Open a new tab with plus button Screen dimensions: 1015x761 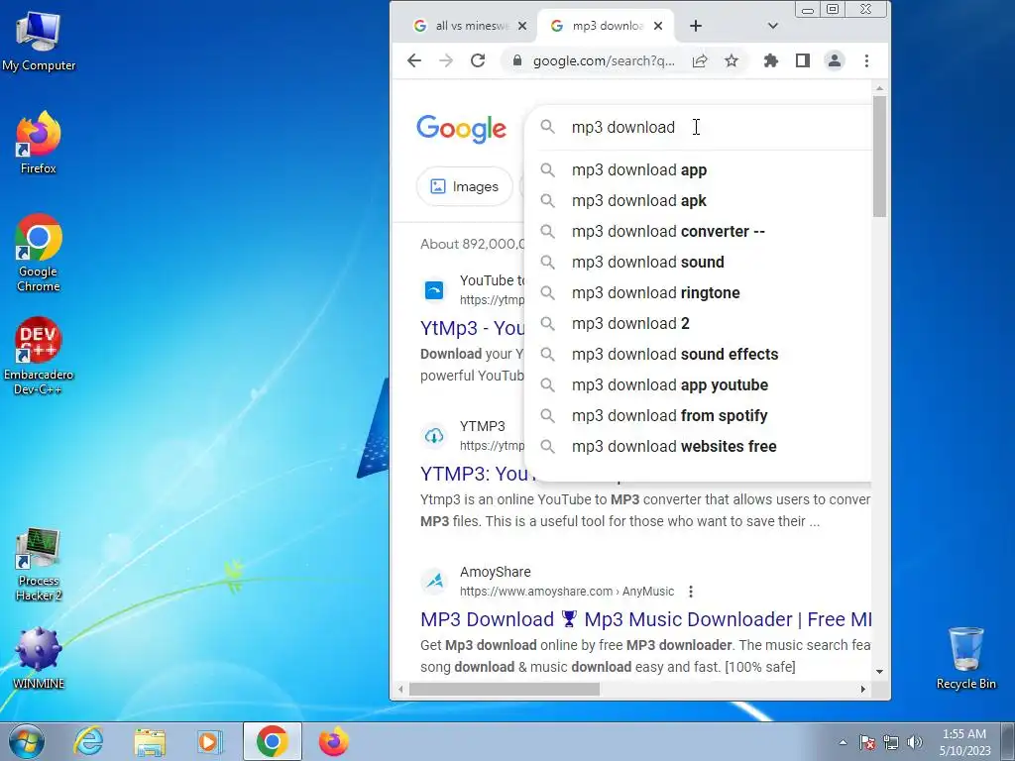696,26
